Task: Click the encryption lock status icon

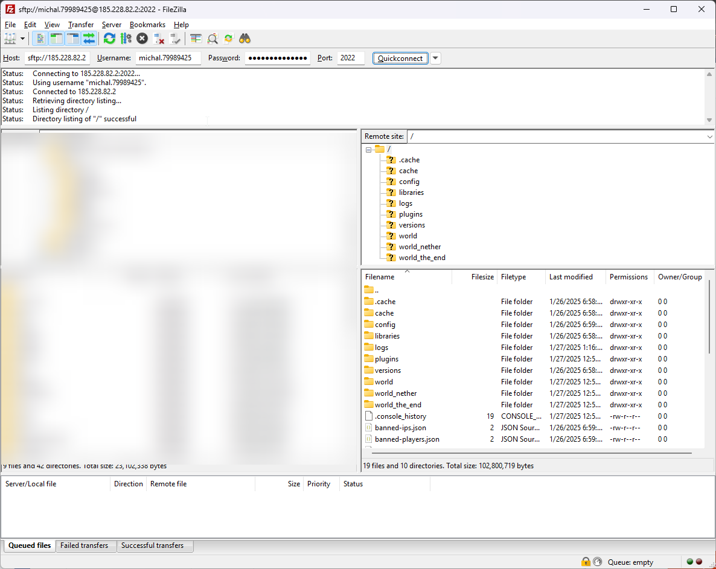Action: click(x=586, y=562)
